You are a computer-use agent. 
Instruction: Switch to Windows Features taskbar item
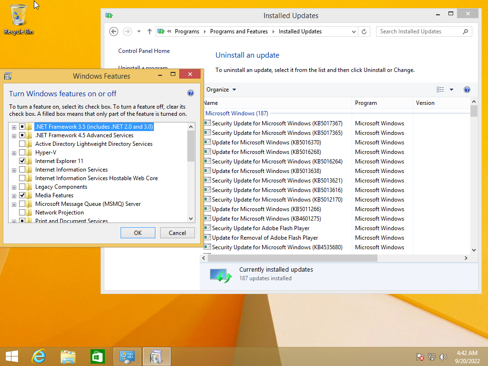(x=156, y=356)
